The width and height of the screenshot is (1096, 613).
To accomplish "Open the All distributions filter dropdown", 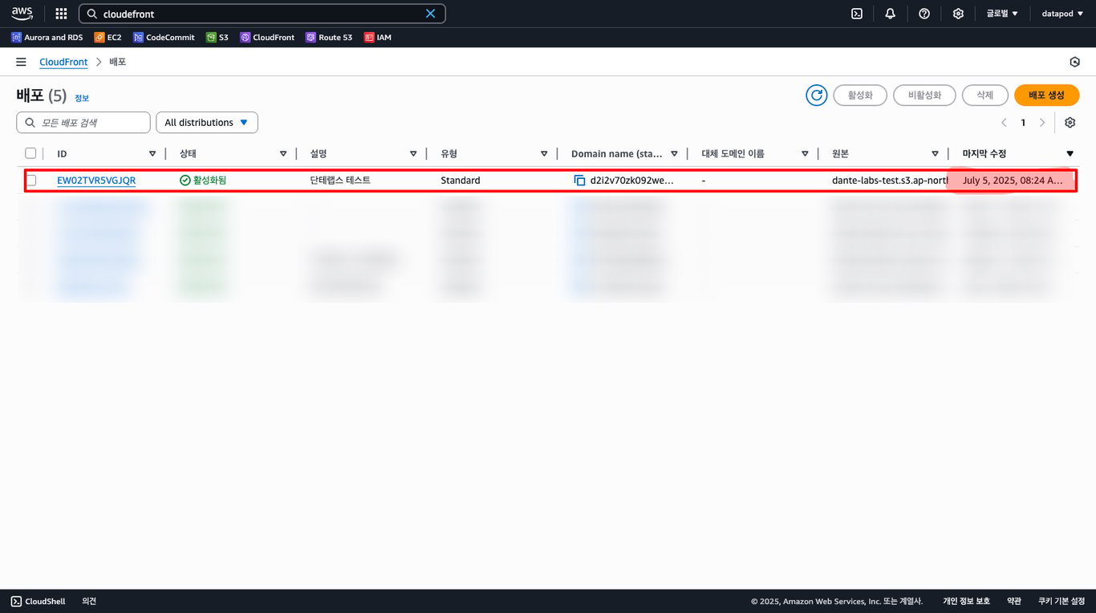I will [207, 123].
